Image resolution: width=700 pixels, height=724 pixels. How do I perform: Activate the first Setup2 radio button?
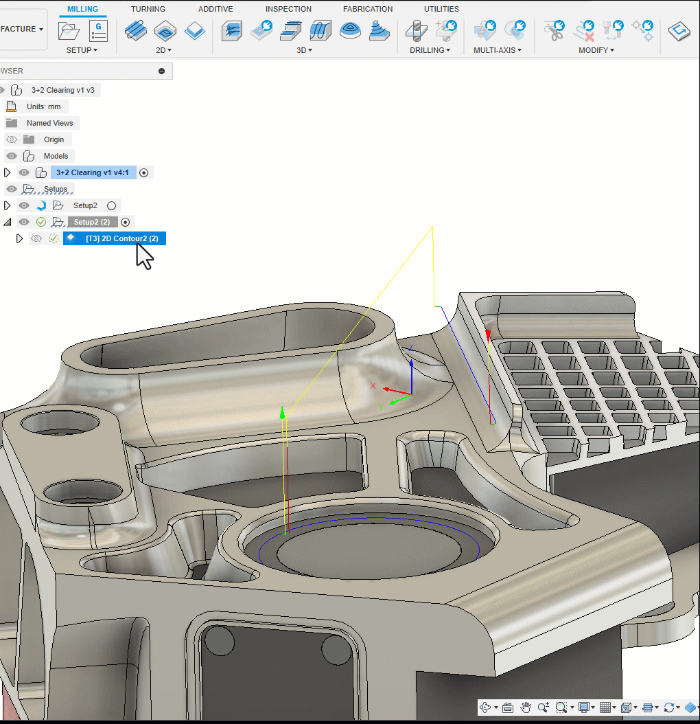pos(112,205)
